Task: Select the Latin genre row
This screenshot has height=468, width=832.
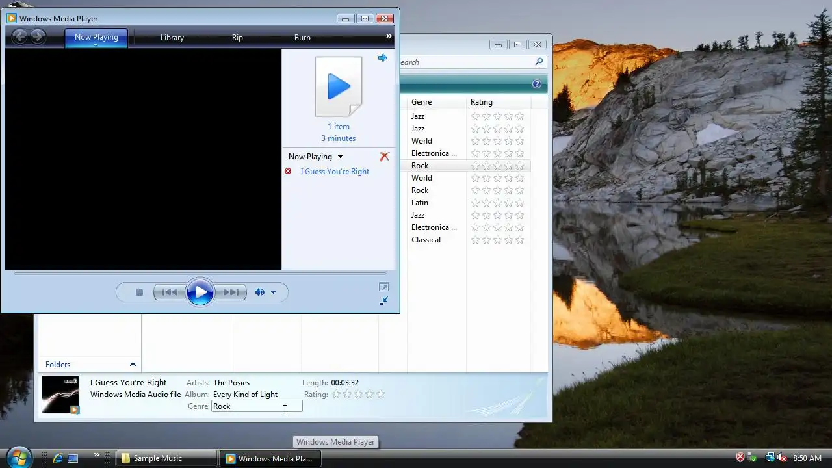Action: click(420, 203)
